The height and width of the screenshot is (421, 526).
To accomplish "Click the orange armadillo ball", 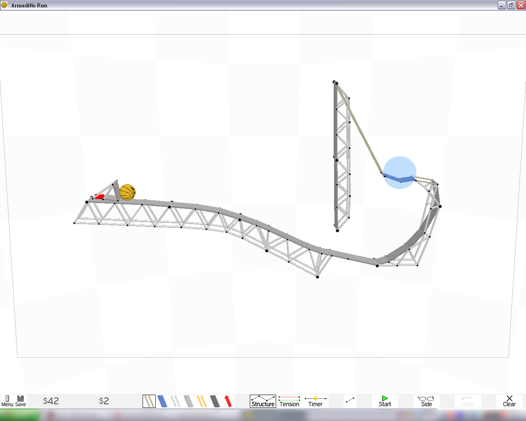I will (x=127, y=192).
